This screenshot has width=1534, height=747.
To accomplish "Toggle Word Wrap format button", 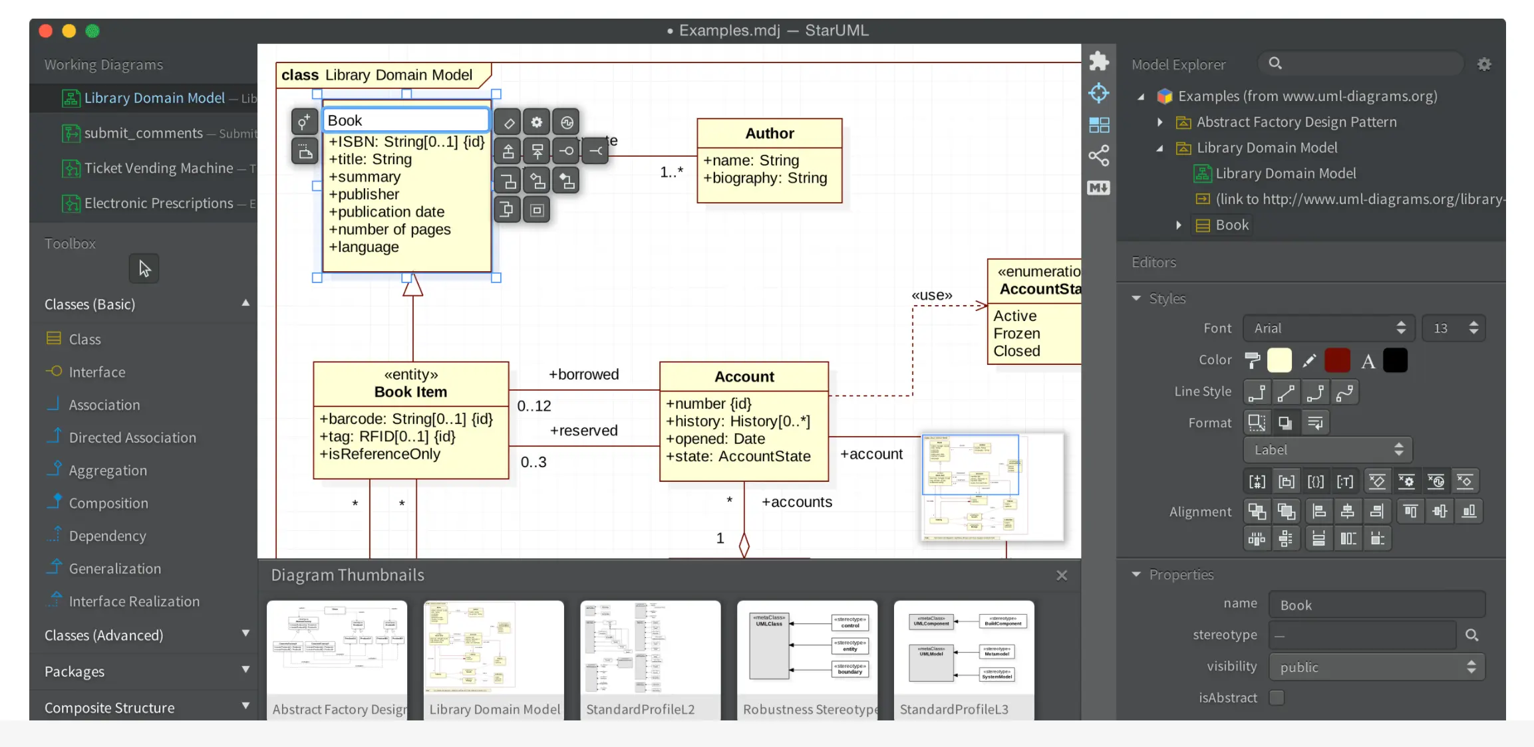I will pyautogui.click(x=1315, y=423).
